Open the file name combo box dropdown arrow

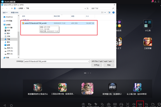click(x=89, y=62)
